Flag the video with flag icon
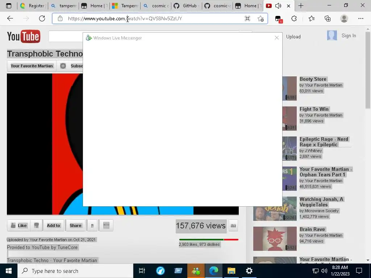The image size is (371, 278). (92, 225)
